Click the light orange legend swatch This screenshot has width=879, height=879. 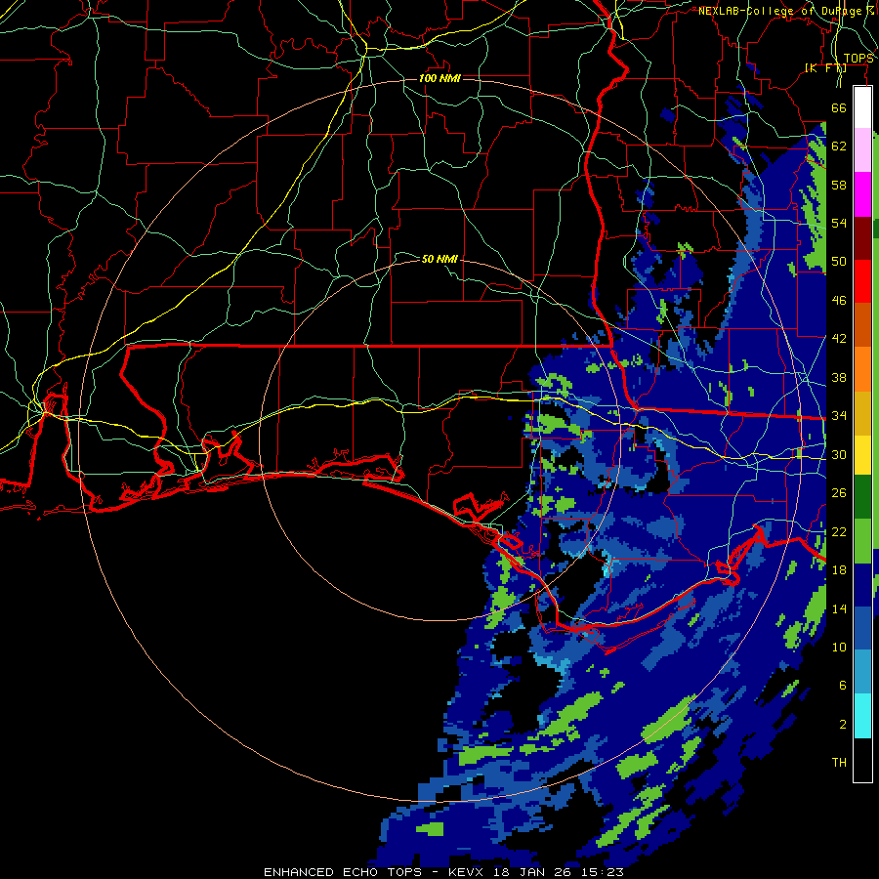[862, 369]
